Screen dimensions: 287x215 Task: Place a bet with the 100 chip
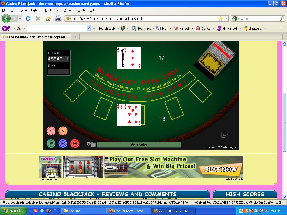(63, 144)
